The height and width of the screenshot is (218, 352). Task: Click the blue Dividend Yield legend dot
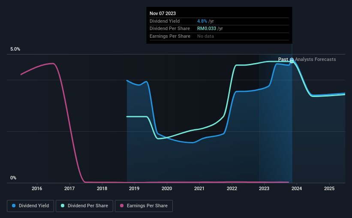pyautogui.click(x=14, y=206)
